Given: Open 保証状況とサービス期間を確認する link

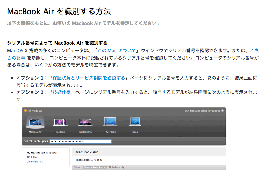Looking at the screenshot, I should click(x=89, y=78).
